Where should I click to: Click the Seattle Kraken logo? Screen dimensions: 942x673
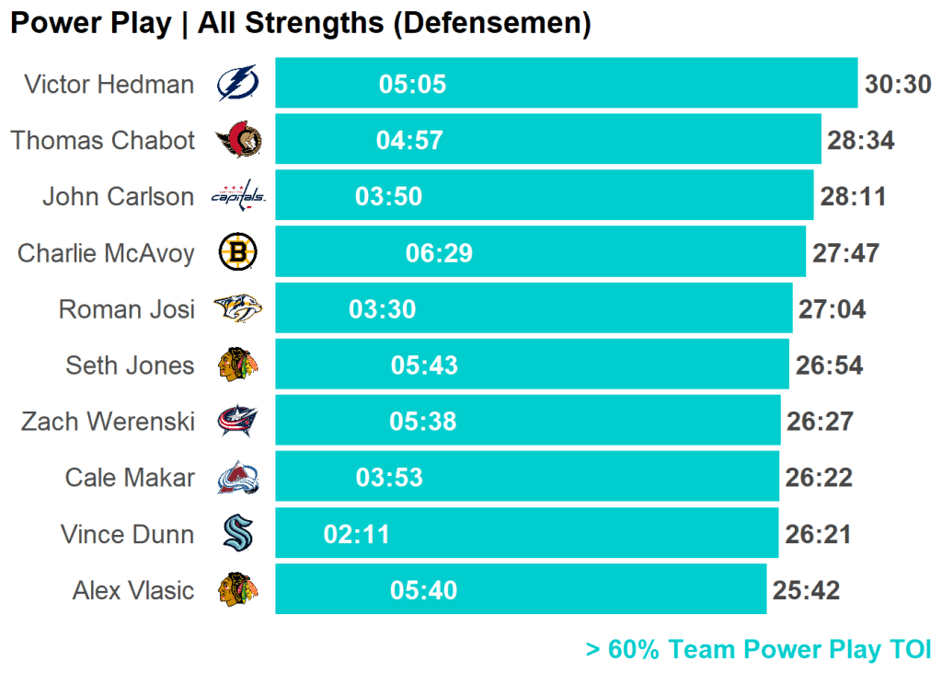[237, 534]
